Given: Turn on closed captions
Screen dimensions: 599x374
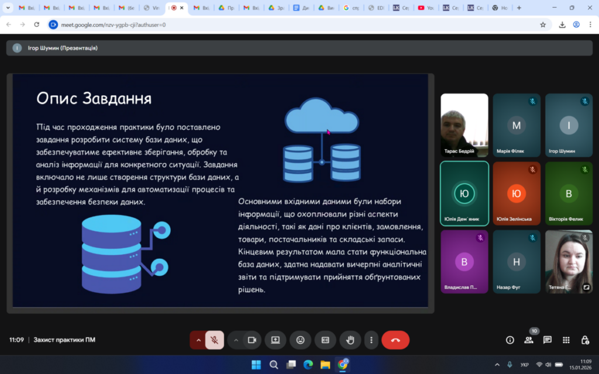Looking at the screenshot, I should tap(325, 340).
